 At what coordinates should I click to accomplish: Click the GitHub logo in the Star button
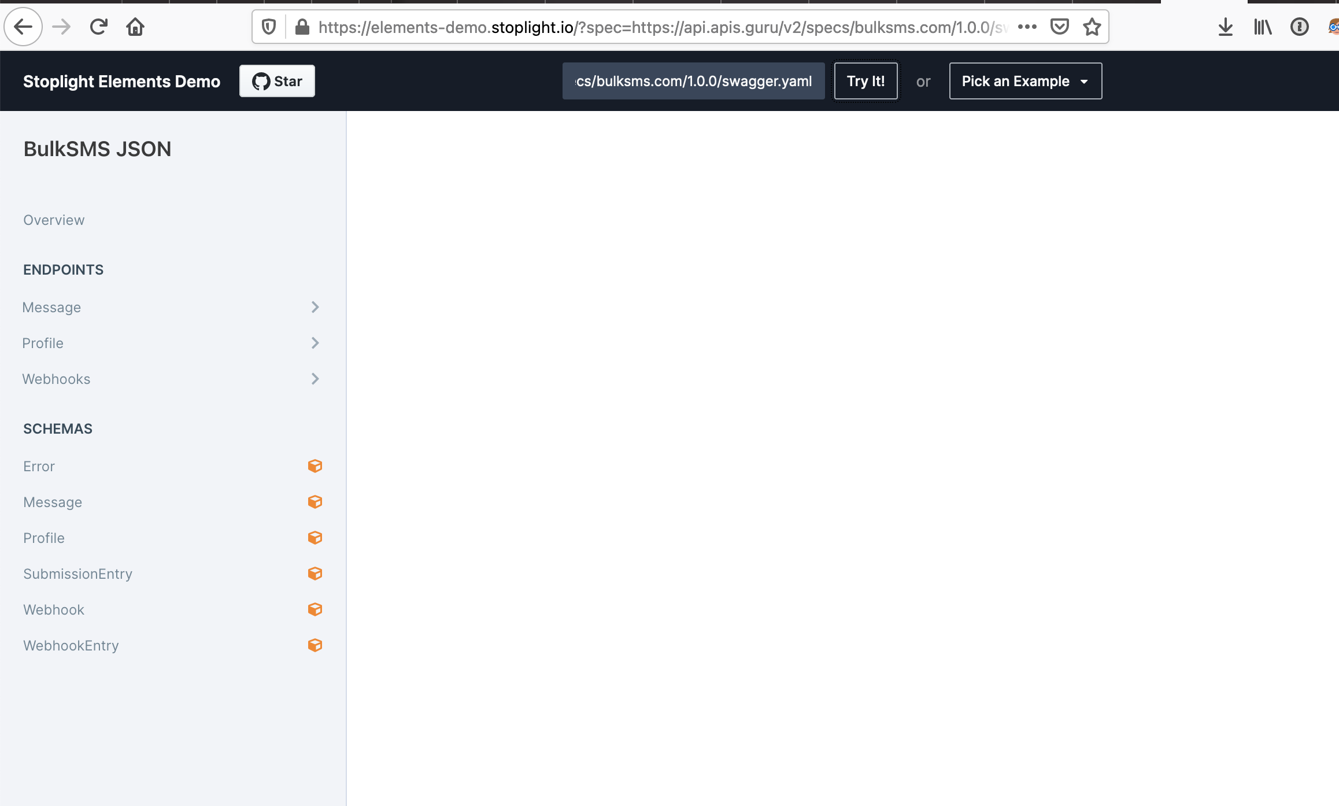point(261,81)
